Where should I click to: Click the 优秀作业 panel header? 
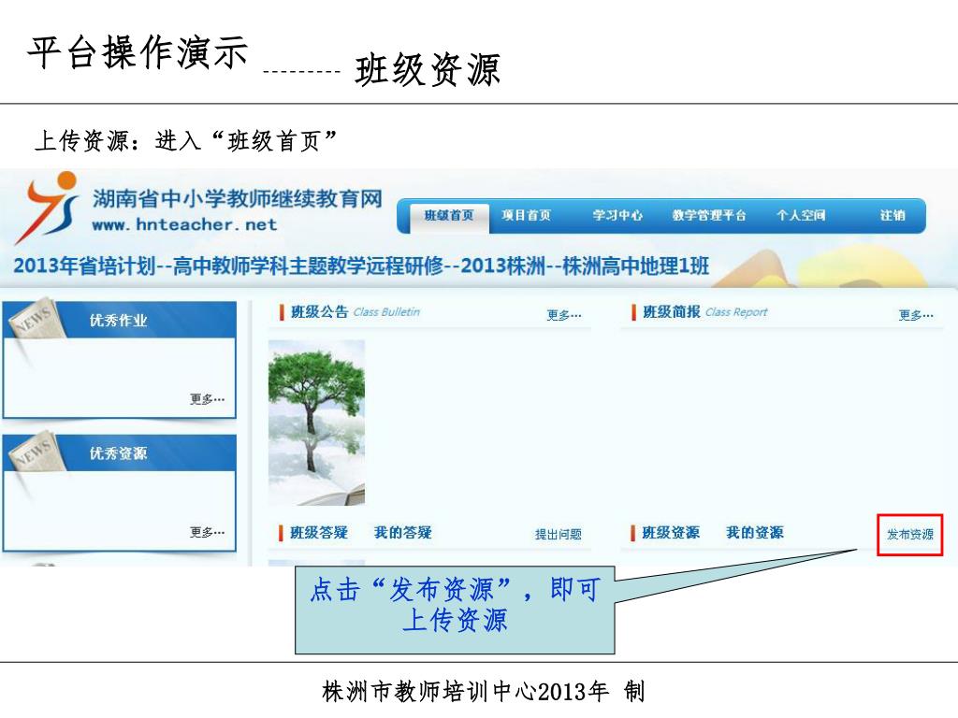pos(119,320)
